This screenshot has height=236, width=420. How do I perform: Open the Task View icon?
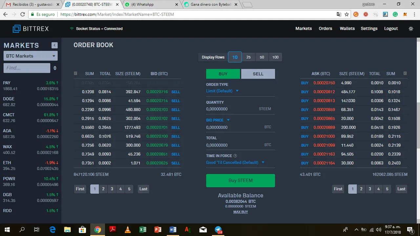point(37,230)
